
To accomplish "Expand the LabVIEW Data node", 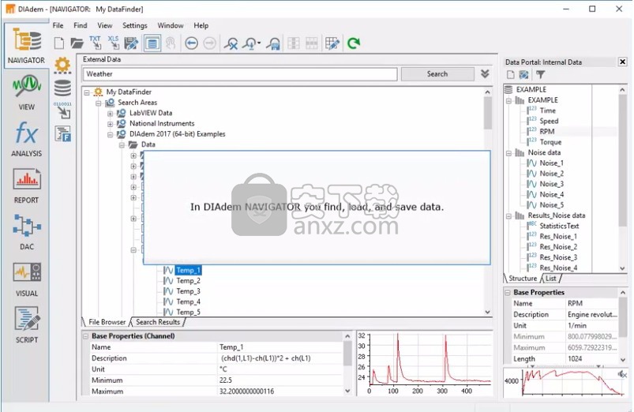I will 110,114.
